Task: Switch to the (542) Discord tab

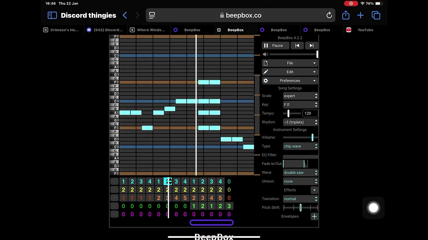Action: tap(105, 30)
